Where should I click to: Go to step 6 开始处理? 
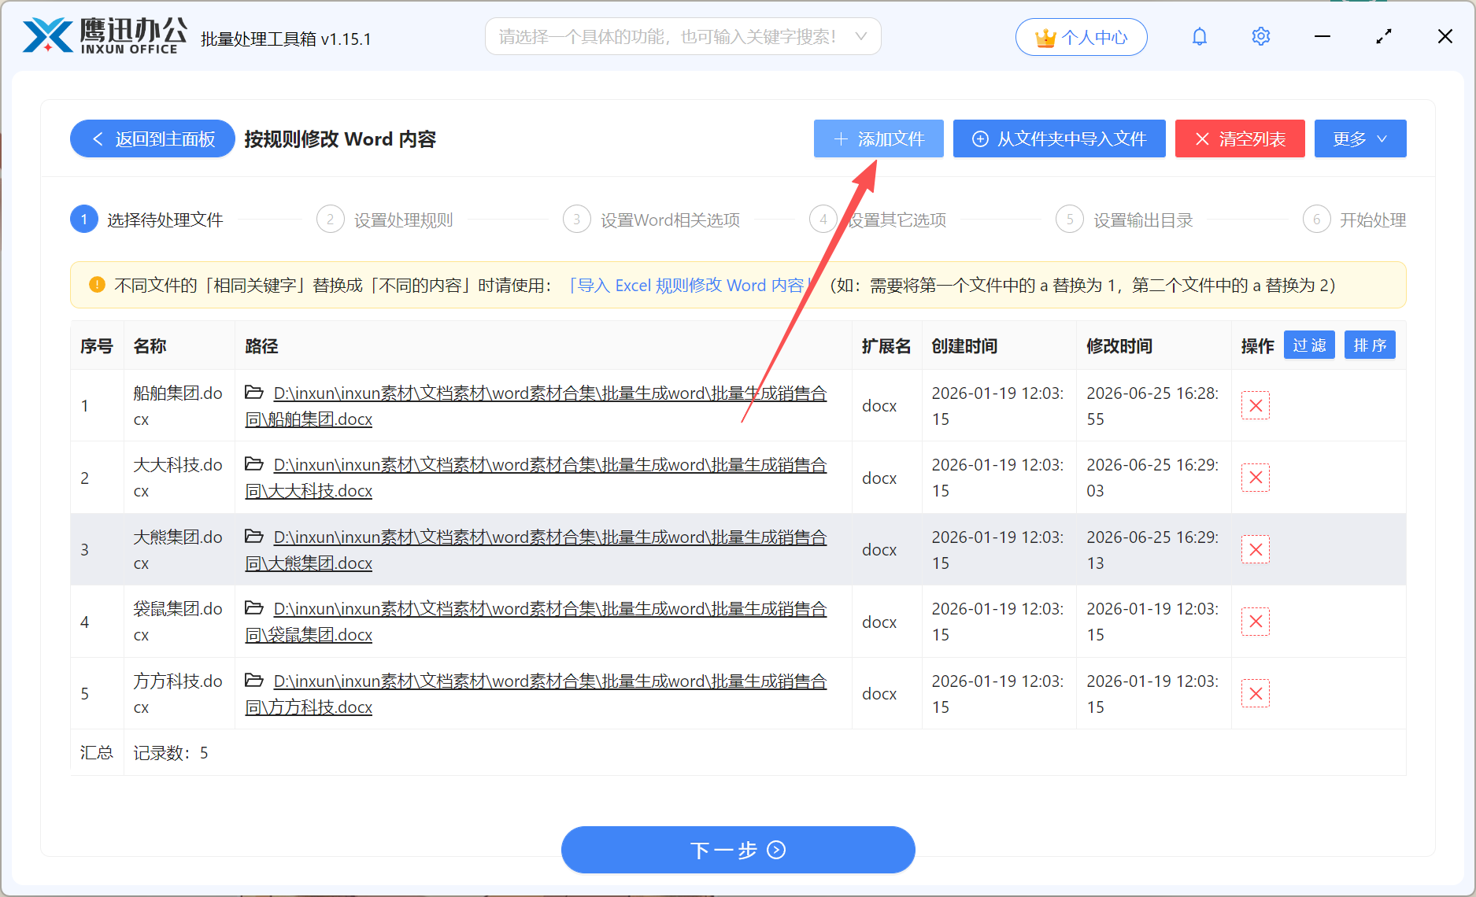pyautogui.click(x=1355, y=220)
